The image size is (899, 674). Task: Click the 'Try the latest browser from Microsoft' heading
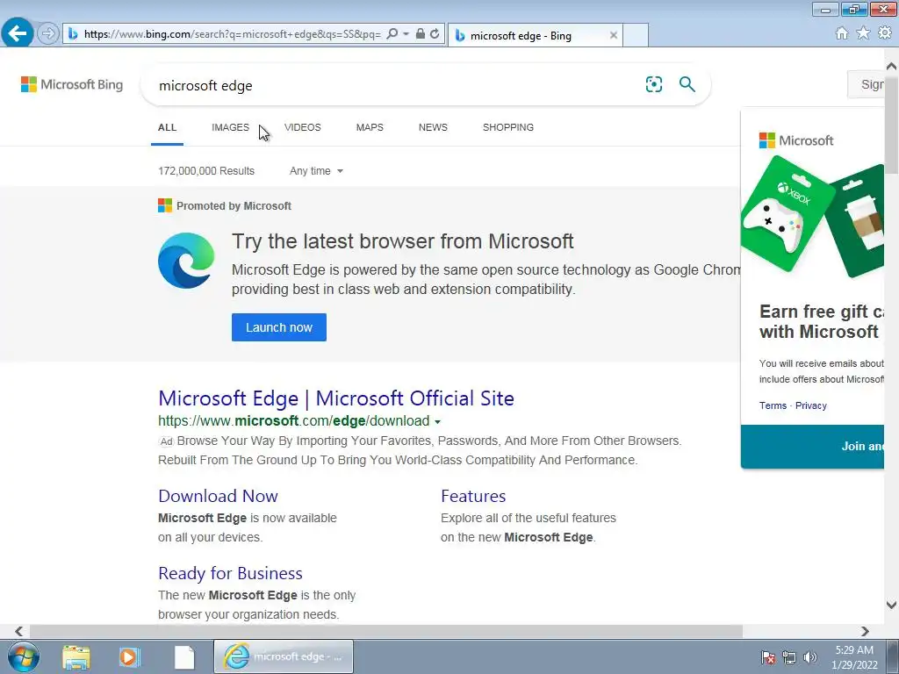[402, 241]
